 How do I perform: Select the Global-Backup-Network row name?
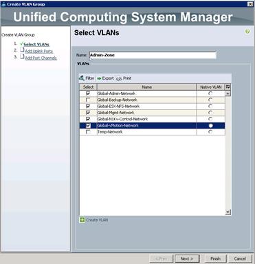118,100
